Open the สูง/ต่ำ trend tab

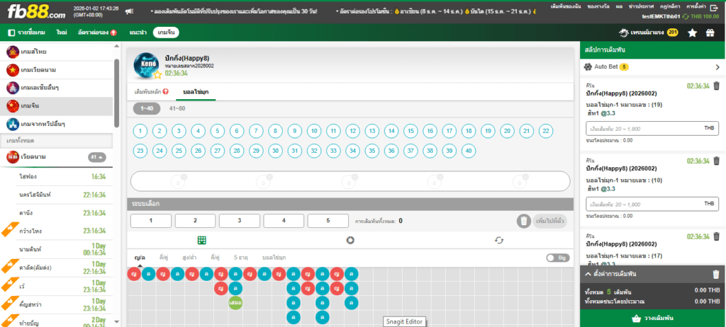click(190, 257)
